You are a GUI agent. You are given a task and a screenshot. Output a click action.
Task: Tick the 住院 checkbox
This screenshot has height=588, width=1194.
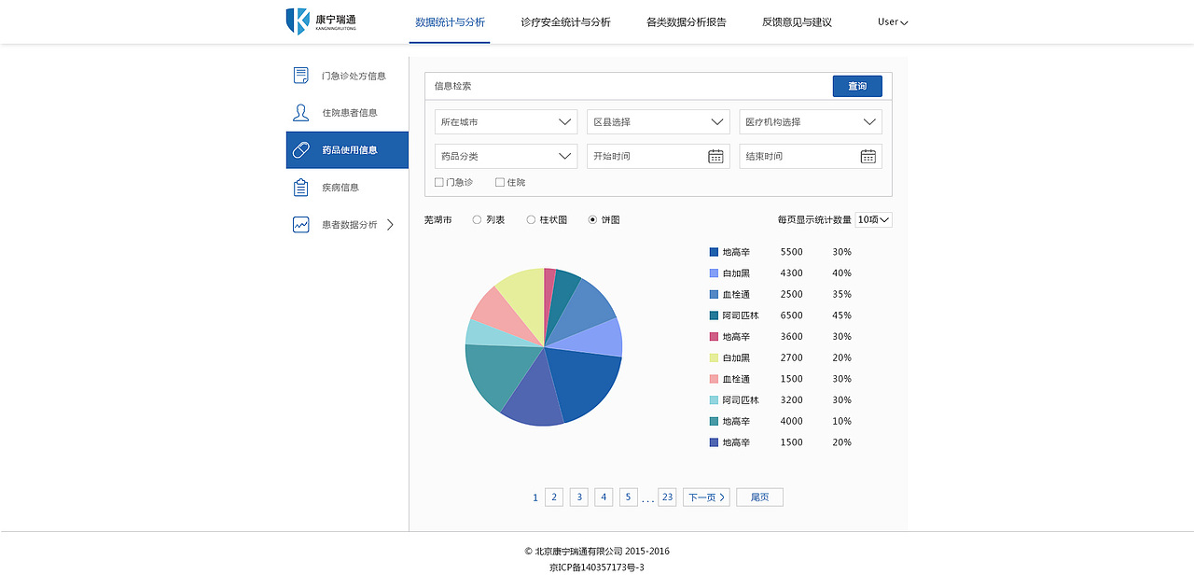pyautogui.click(x=500, y=183)
